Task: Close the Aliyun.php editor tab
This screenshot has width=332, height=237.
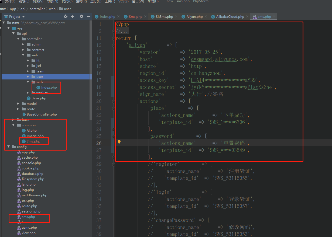Action: pyautogui.click(x=206, y=16)
